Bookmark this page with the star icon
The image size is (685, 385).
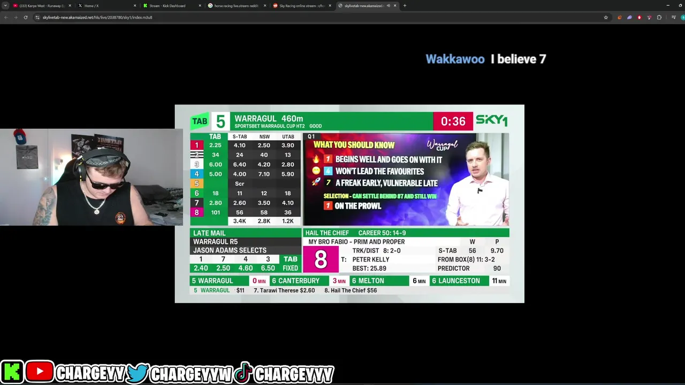(x=606, y=17)
